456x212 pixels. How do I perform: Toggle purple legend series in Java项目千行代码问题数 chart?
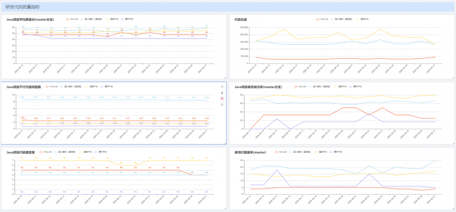point(107,87)
